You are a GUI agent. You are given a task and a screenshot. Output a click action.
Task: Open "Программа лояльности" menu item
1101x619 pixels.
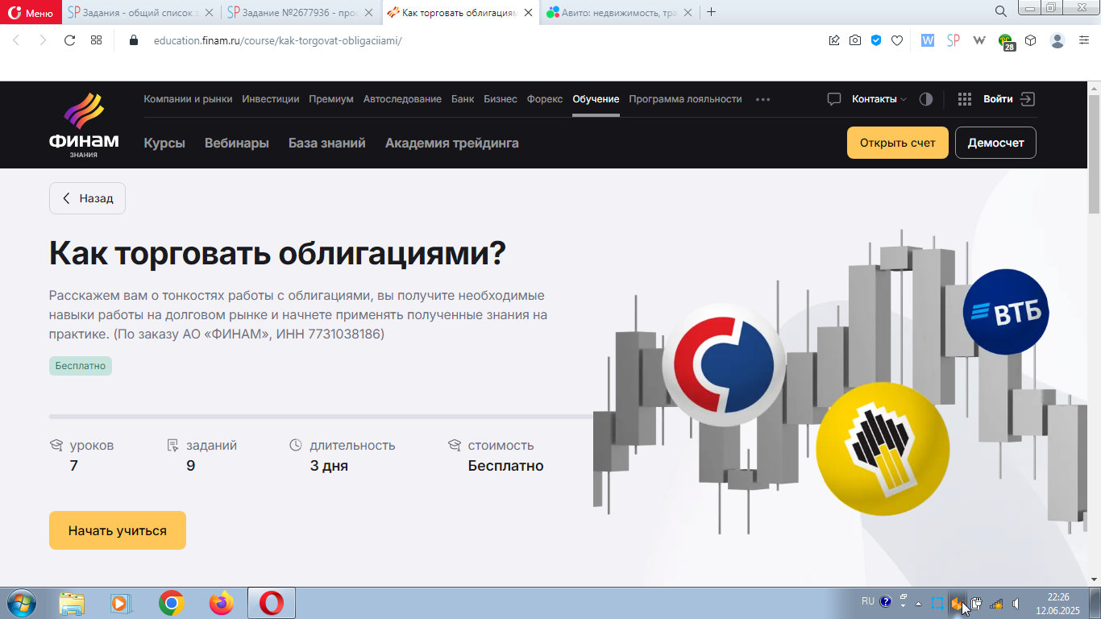coord(685,99)
